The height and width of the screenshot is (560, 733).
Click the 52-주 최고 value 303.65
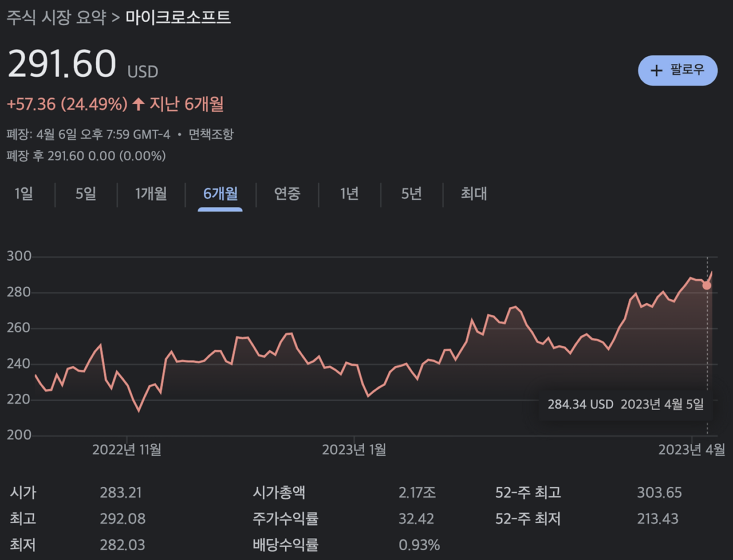pyautogui.click(x=659, y=492)
